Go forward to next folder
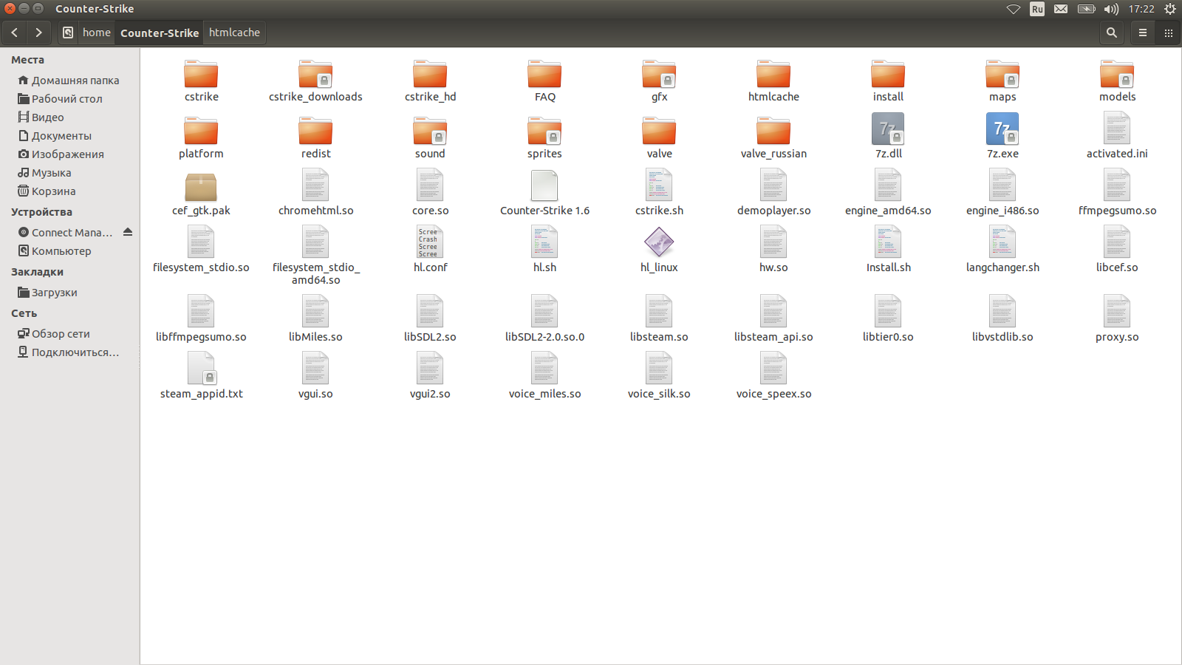This screenshot has width=1182, height=665. [x=38, y=33]
